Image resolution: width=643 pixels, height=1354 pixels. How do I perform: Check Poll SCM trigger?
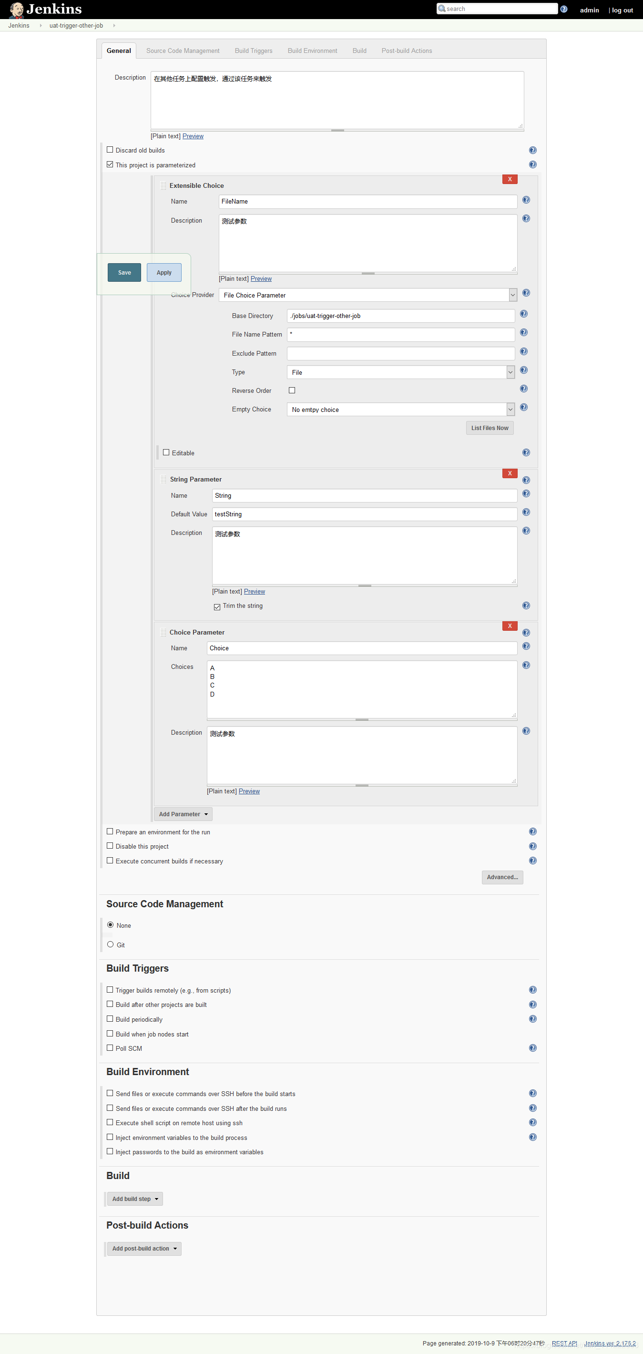click(110, 1047)
